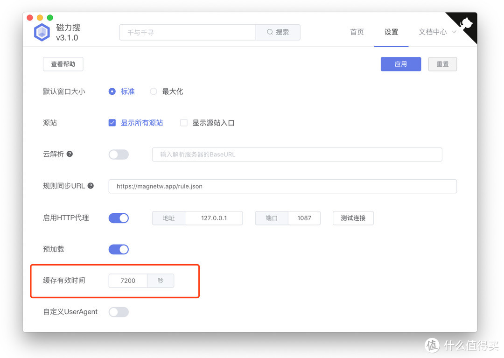Focus the 规则同步URL text field
Image resolution: width=504 pixels, height=358 pixels.
pyautogui.click(x=282, y=186)
